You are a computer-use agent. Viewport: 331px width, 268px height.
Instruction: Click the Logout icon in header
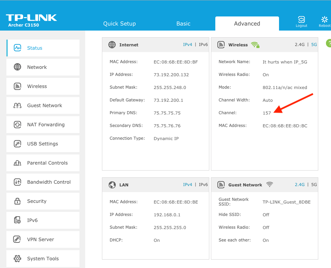[301, 19]
